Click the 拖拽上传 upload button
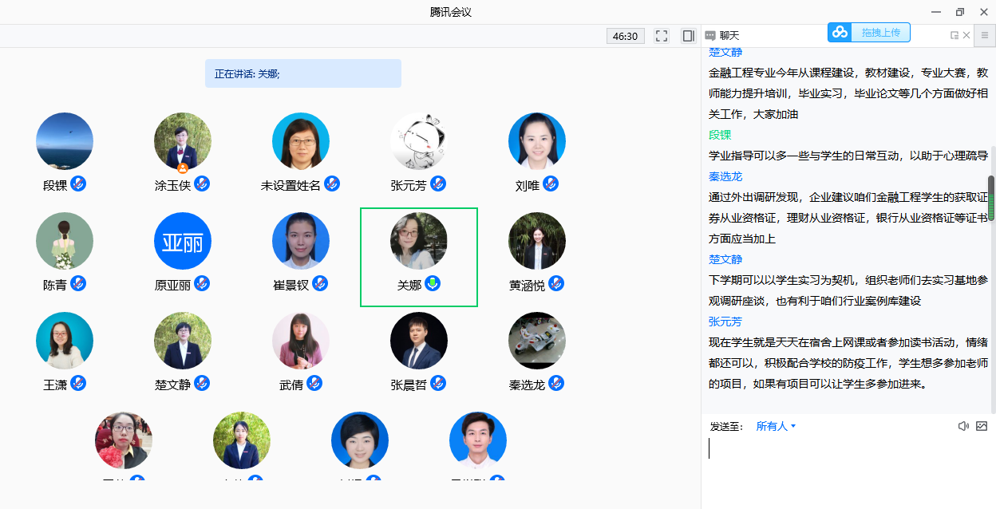Viewport: 996px width, 509px height. tap(880, 33)
